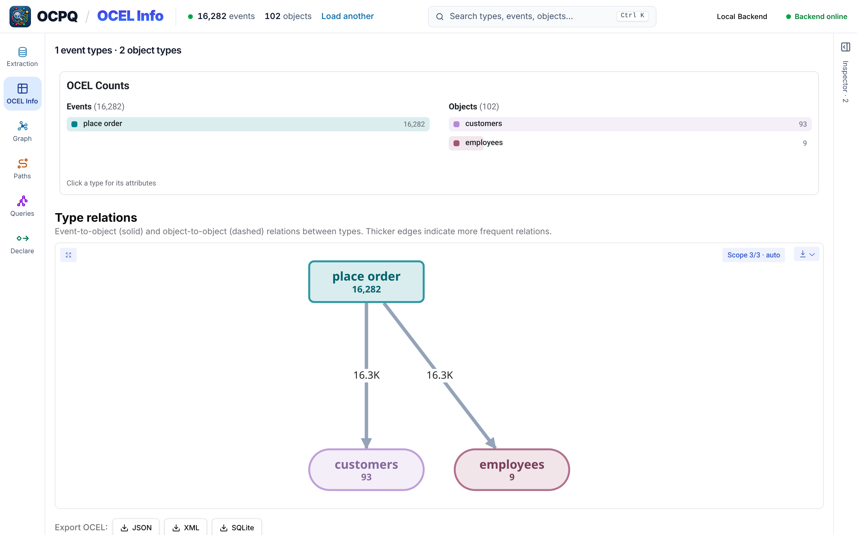
Task: Open the graph download dropdown
Action: coord(807,254)
